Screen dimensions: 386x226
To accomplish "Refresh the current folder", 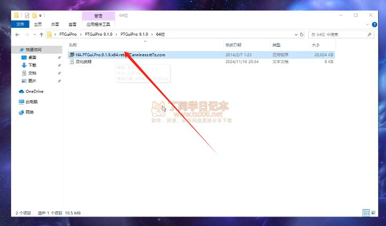I will click(302, 35).
